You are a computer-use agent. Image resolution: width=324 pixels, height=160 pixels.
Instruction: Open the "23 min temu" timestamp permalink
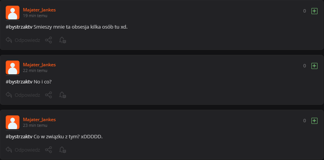pos(35,125)
